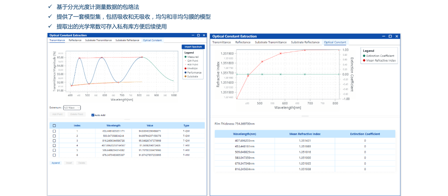This screenshot has width=448, height=196.
Task: Minimize the left Optical Constant Extraction window
Action: (x=193, y=36)
